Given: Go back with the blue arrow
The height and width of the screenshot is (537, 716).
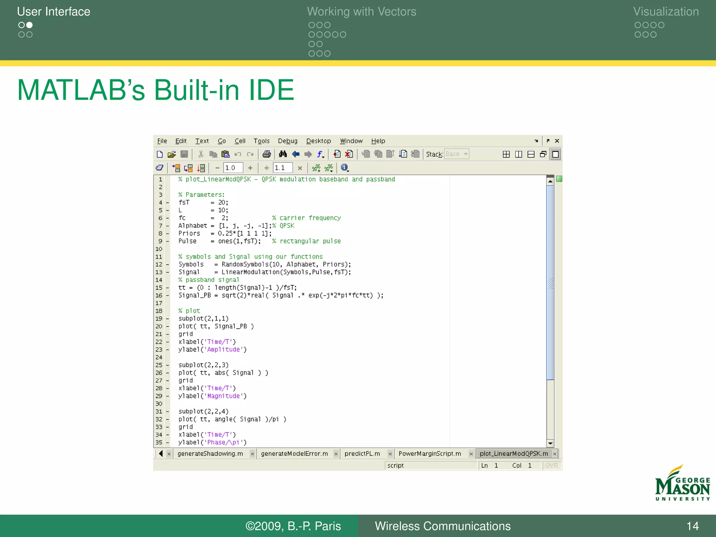Looking at the screenshot, I should pyautogui.click(x=296, y=154).
